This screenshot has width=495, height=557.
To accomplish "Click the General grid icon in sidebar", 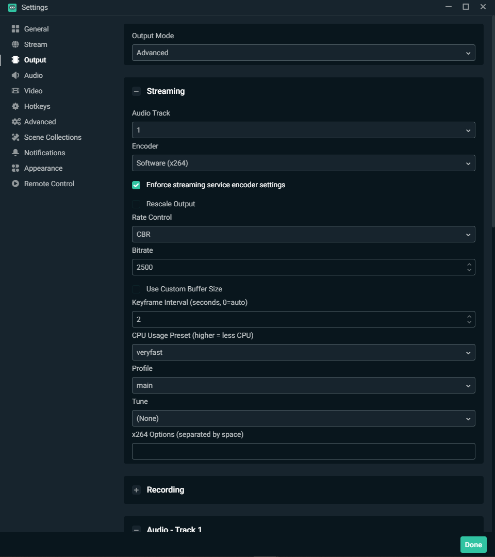I will [x=15, y=29].
